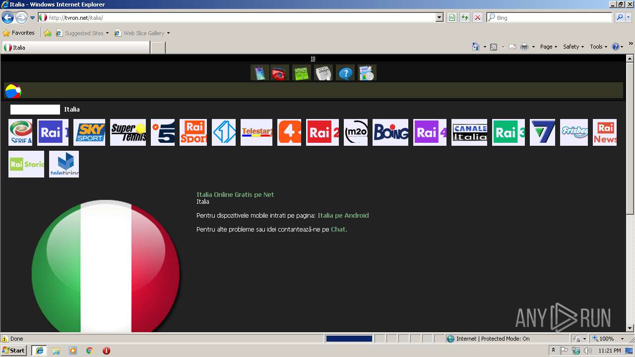The width and height of the screenshot is (635, 357).
Task: Expand the Web Slice Gallery dropdown
Action: (168, 33)
